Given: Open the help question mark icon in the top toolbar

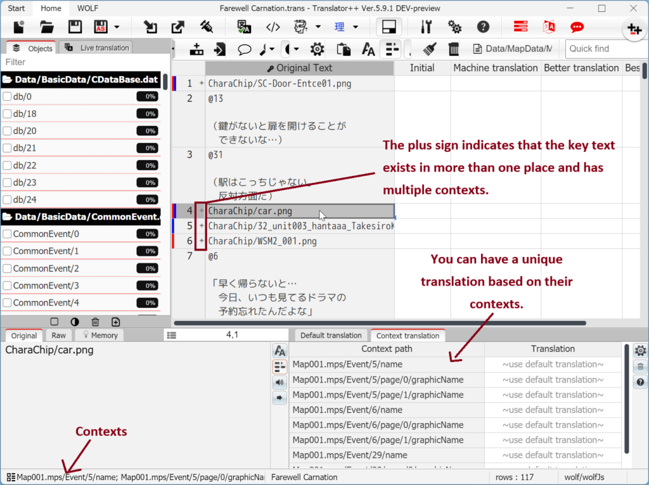Looking at the screenshot, I should 483,27.
